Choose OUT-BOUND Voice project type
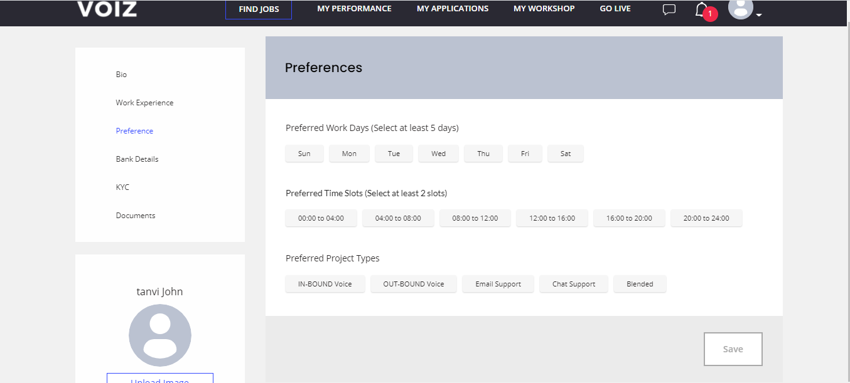This screenshot has height=383, width=850. click(414, 284)
